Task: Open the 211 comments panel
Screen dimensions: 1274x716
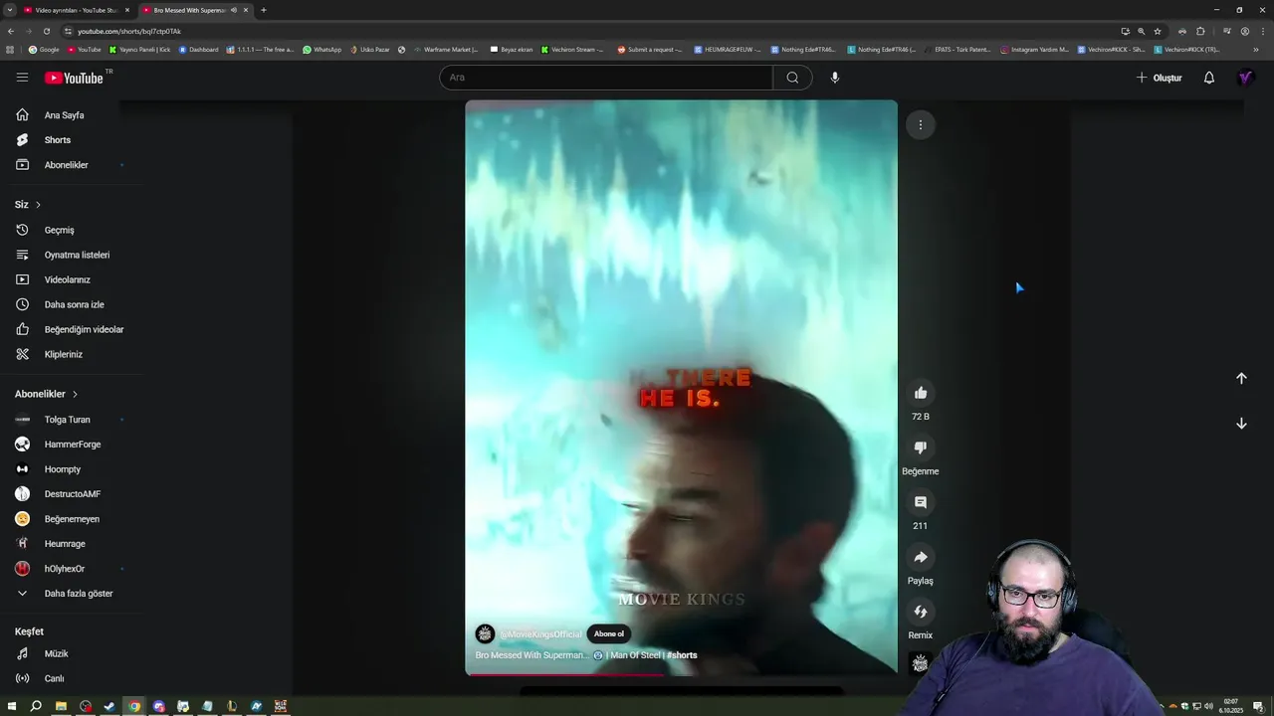Action: (x=921, y=502)
